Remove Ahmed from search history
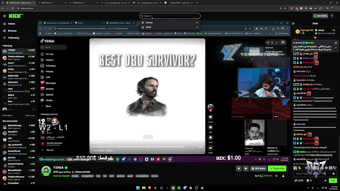Screen dimensions: 340x191 197,23
